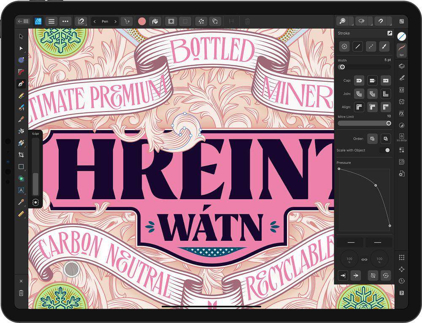Select the Measure ruler tool
This screenshot has width=422, height=323.
point(21,214)
